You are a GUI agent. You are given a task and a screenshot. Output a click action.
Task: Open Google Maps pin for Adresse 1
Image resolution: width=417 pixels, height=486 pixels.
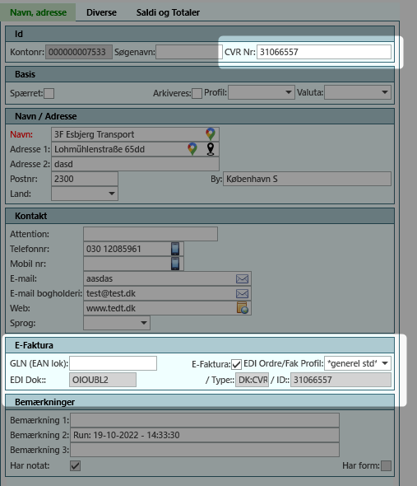click(192, 149)
